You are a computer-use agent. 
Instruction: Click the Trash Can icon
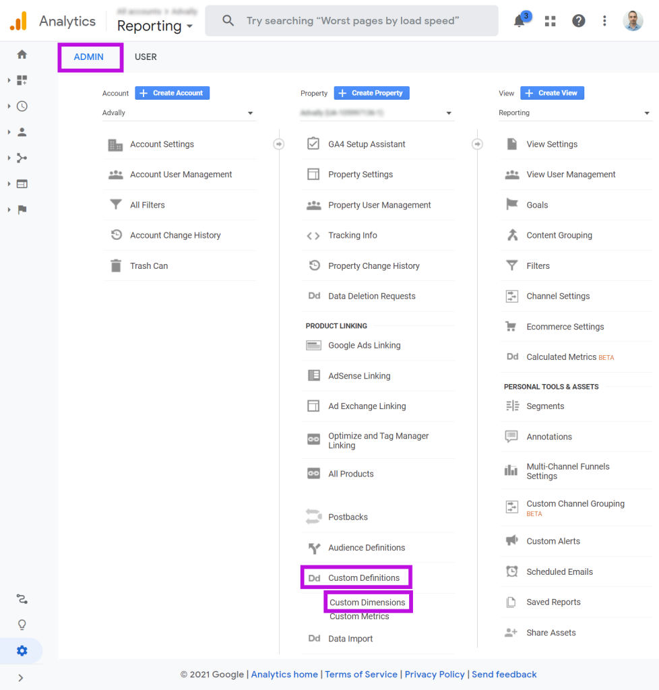click(x=116, y=265)
